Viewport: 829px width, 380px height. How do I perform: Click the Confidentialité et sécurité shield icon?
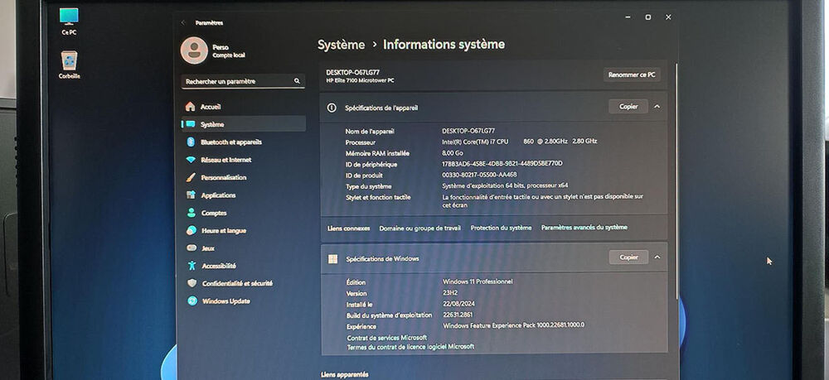(192, 283)
